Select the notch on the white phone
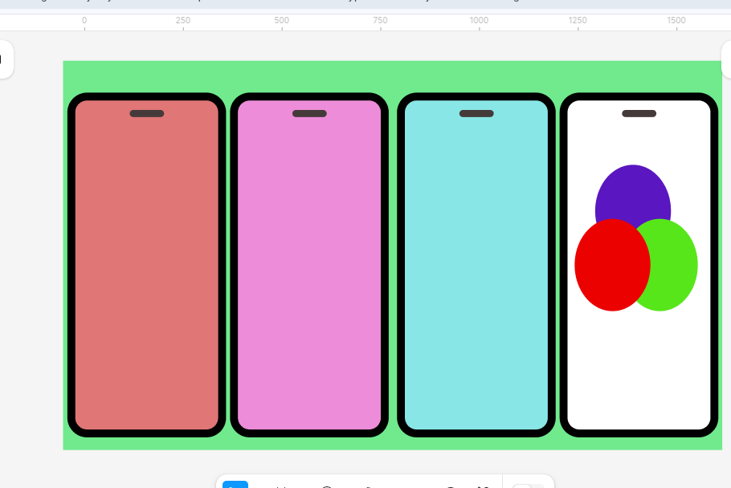This screenshot has height=488, width=731. click(639, 113)
